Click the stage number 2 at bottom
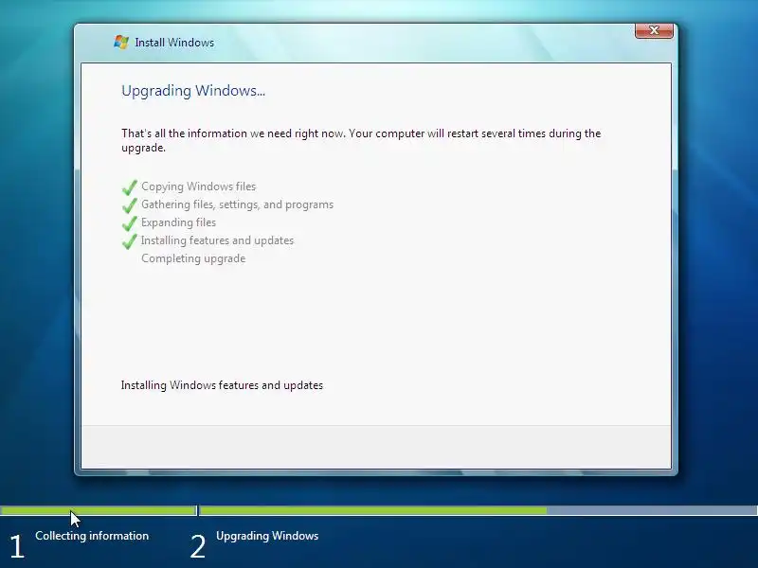The height and width of the screenshot is (568, 758). (x=198, y=547)
